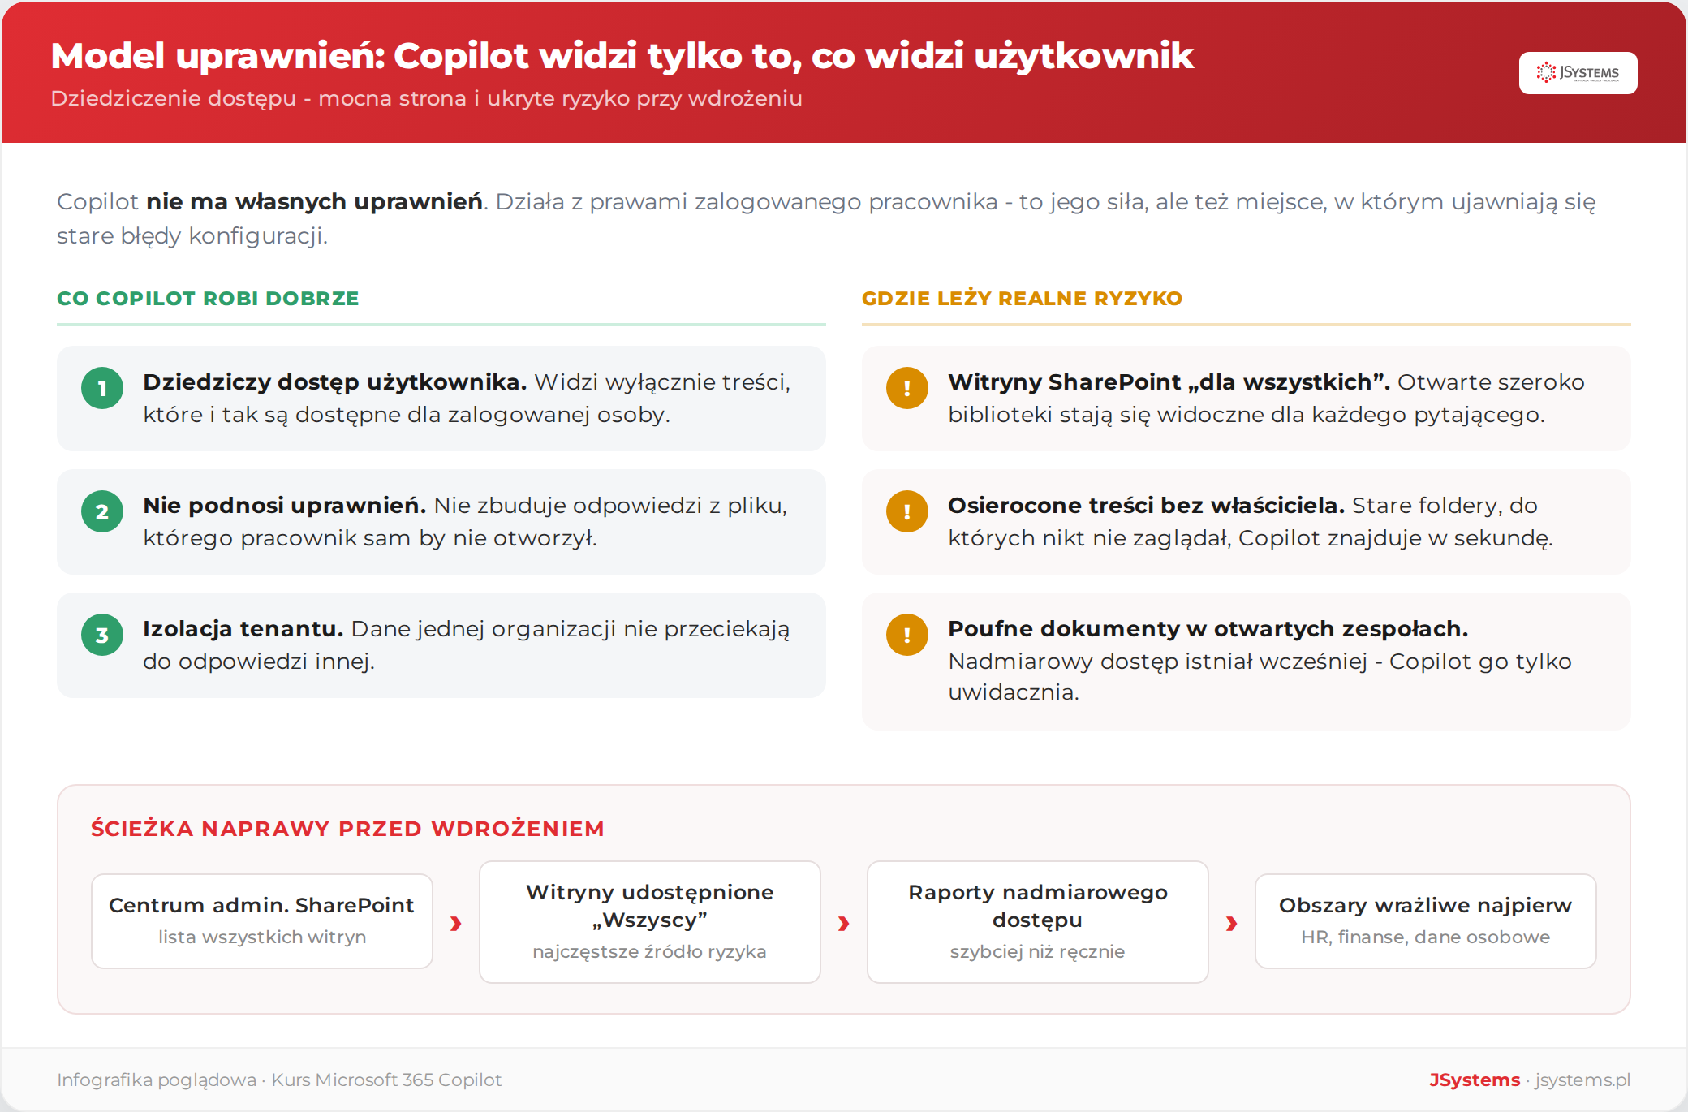Screen dimensions: 1688x1112
Task: Click the text "Nie podnosi uprawnień."
Action: click(284, 506)
